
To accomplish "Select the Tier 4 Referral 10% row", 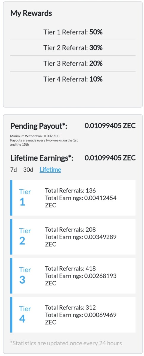I will coord(73,79).
